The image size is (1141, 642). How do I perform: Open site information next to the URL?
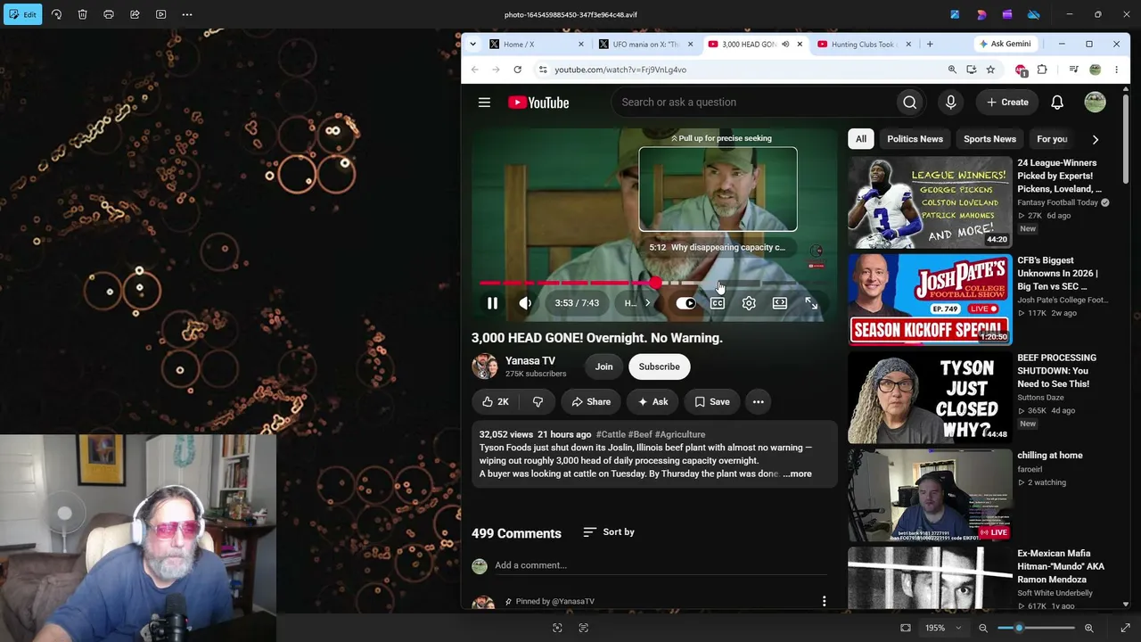point(542,70)
